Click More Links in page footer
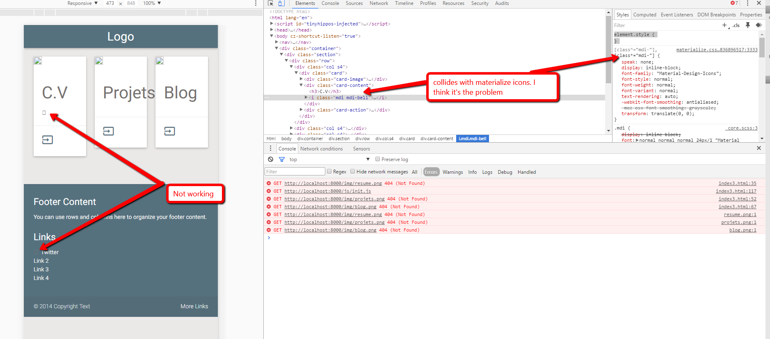 point(194,306)
